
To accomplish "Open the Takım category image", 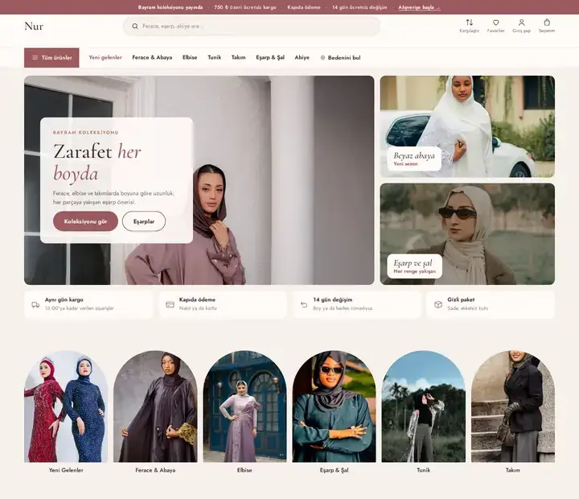I will click(x=513, y=406).
